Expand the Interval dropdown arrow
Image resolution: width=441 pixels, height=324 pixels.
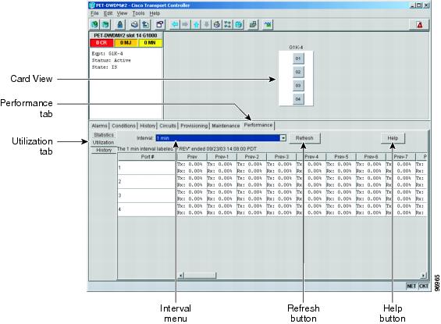click(x=283, y=138)
